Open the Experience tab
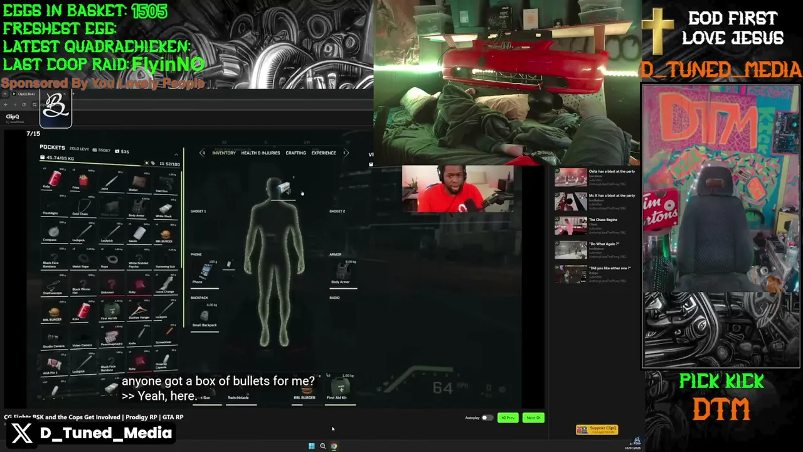This screenshot has width=803, height=452. coord(324,153)
